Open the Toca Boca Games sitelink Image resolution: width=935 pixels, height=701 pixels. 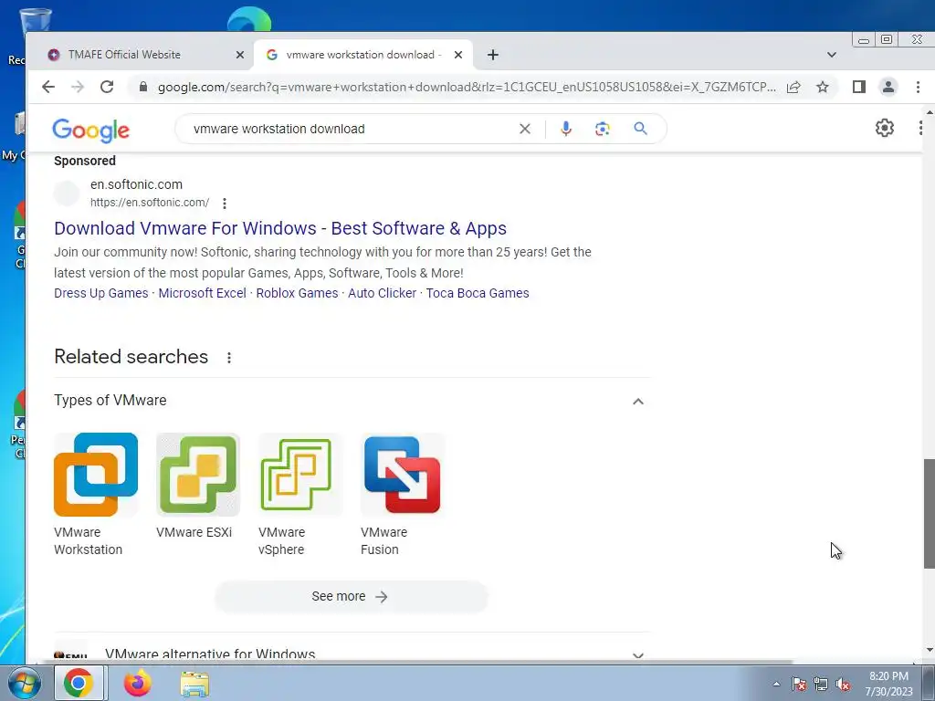point(478,293)
